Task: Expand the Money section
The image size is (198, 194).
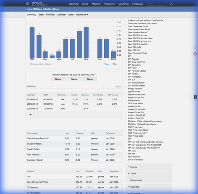Action: [x=149, y=167]
